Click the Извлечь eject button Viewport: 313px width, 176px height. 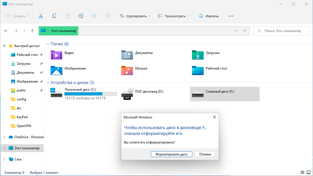pyautogui.click(x=209, y=16)
